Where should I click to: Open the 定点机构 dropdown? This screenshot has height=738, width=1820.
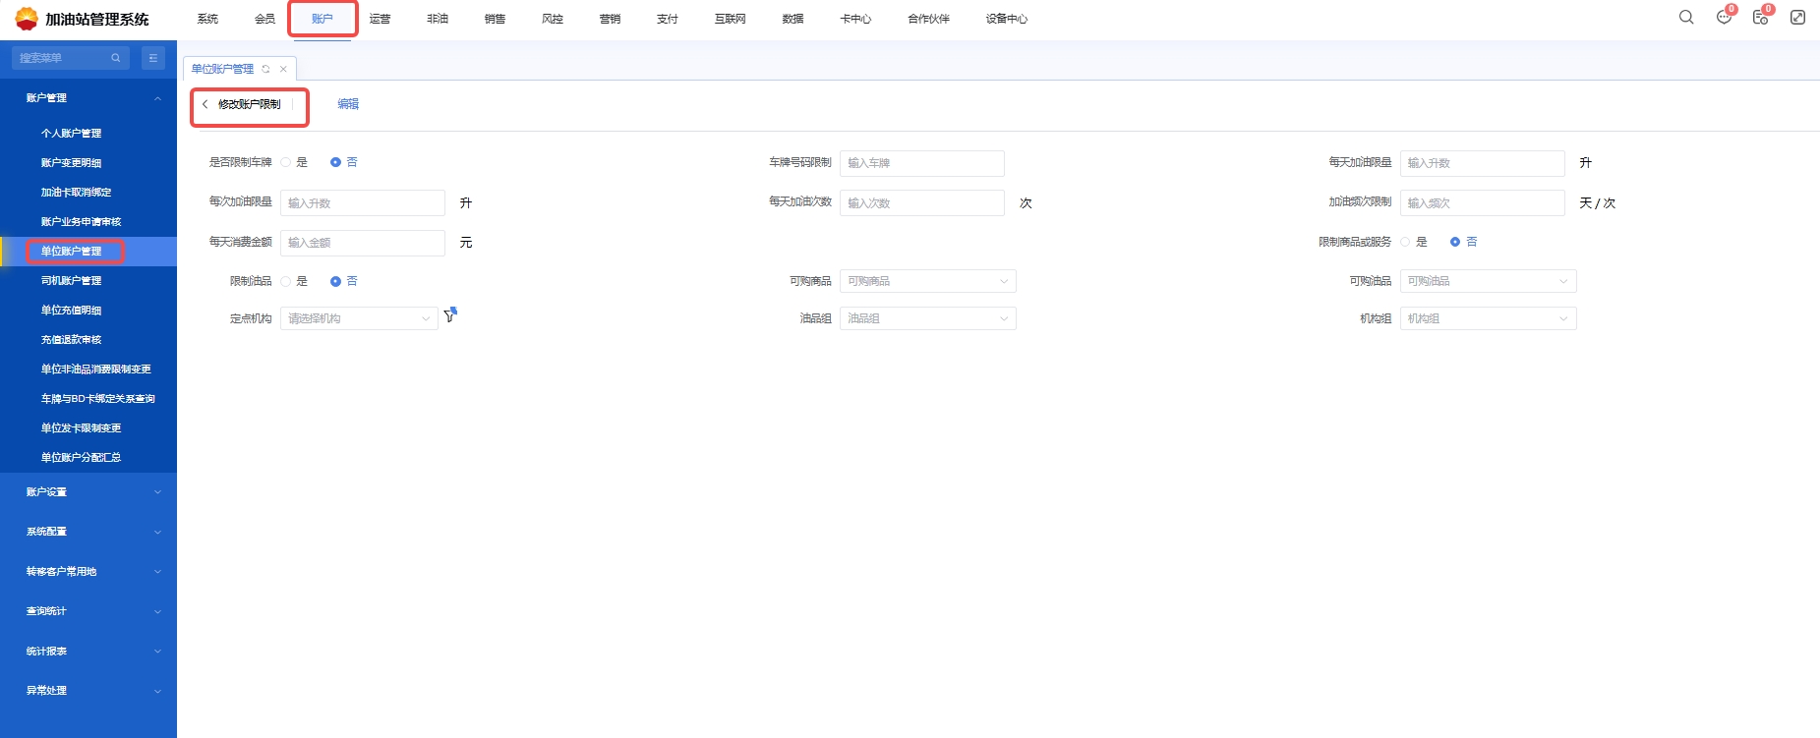coord(359,318)
